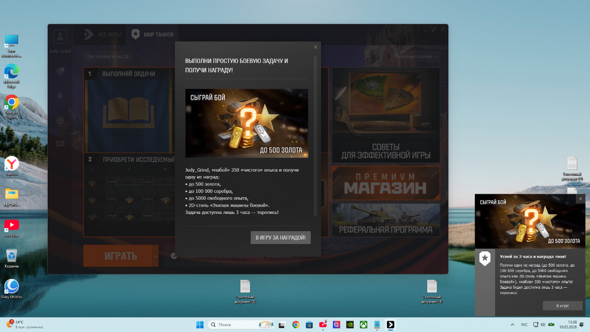Open Chrome from the taskbar
This screenshot has height=332, width=590.
coord(296,324)
